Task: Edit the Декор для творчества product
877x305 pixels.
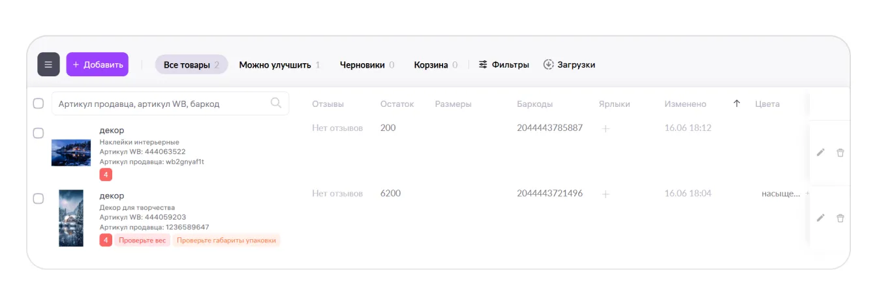Action: click(820, 218)
